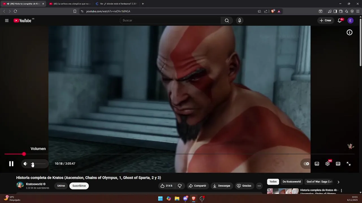Open the taskbar weather widget
The image size is (362, 203).
(x=12, y=198)
